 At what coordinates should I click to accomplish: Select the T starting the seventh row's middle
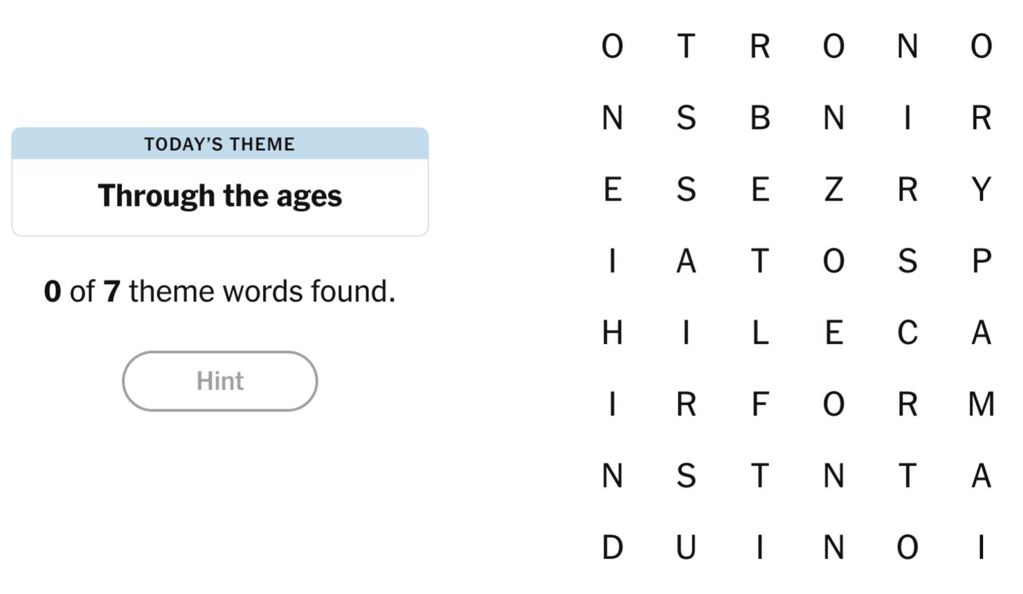click(762, 478)
